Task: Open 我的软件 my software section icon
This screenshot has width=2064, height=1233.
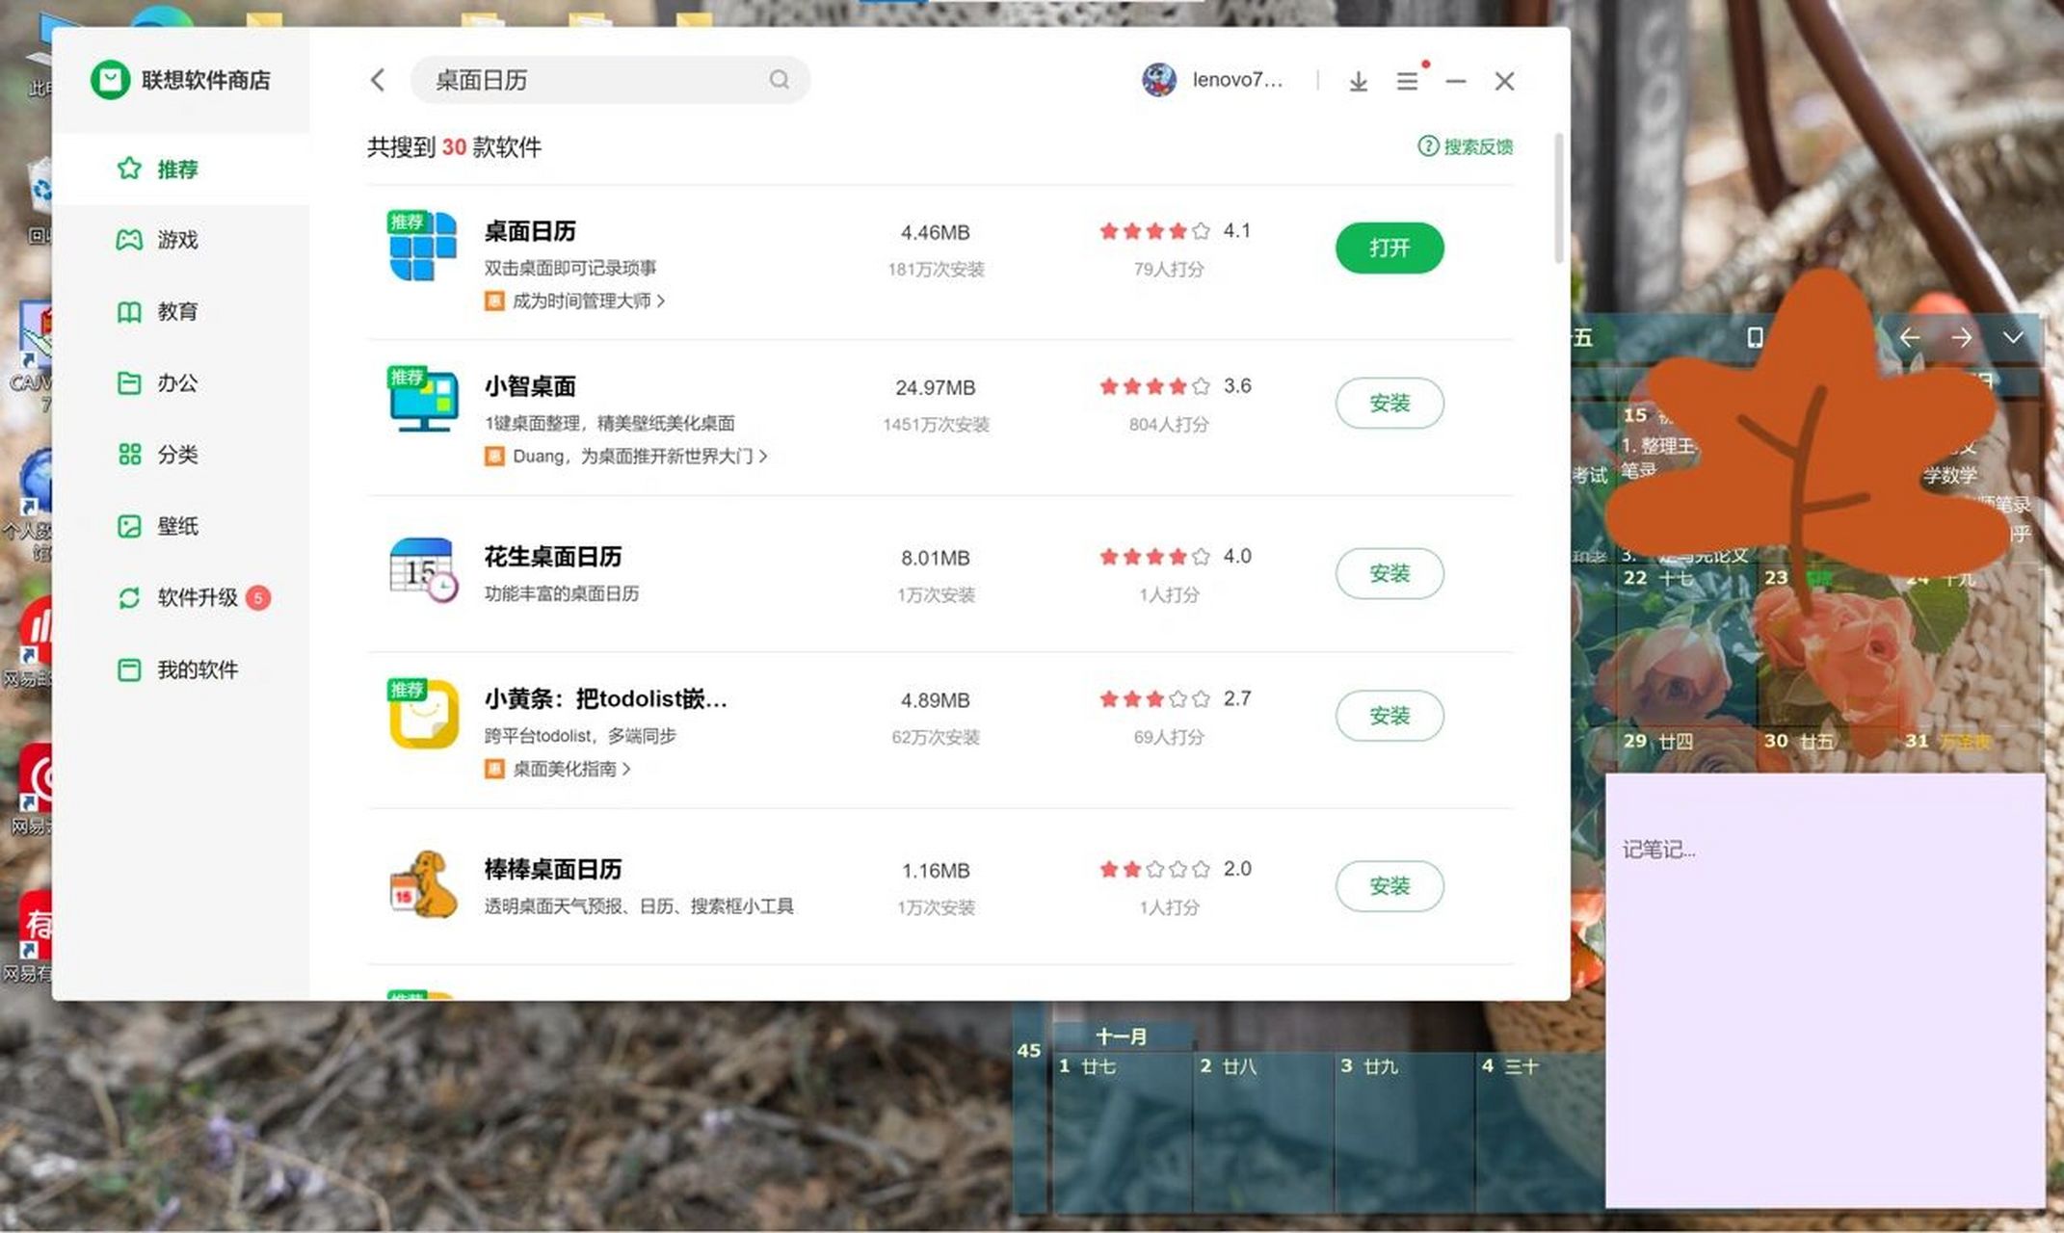Action: click(128, 669)
